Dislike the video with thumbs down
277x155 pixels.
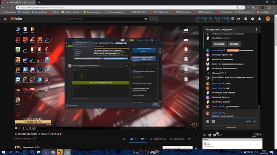tap(142, 139)
